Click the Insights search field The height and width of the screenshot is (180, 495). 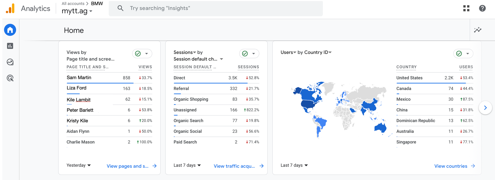point(215,8)
